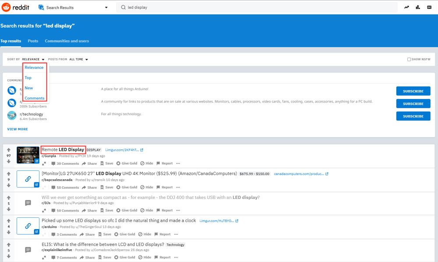Open the canadacomputers.com product link
This screenshot has width=438, height=262.
click(301, 174)
